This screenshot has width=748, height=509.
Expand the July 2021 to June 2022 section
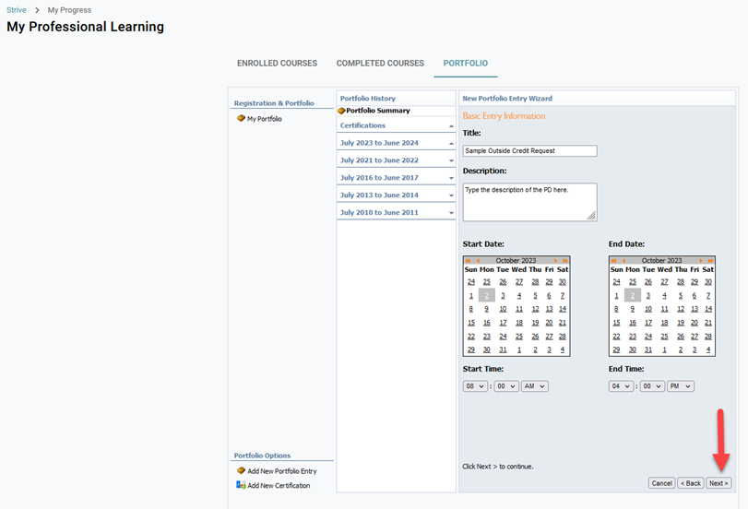(x=451, y=160)
